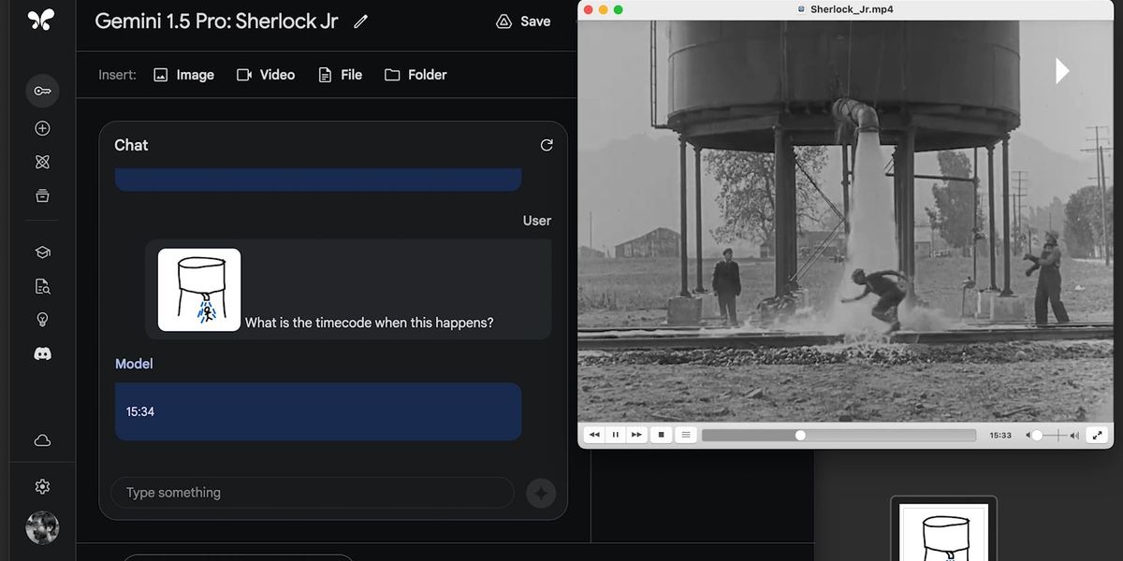Insert a File into the prompt
Image resolution: width=1123 pixels, height=561 pixels.
point(340,75)
